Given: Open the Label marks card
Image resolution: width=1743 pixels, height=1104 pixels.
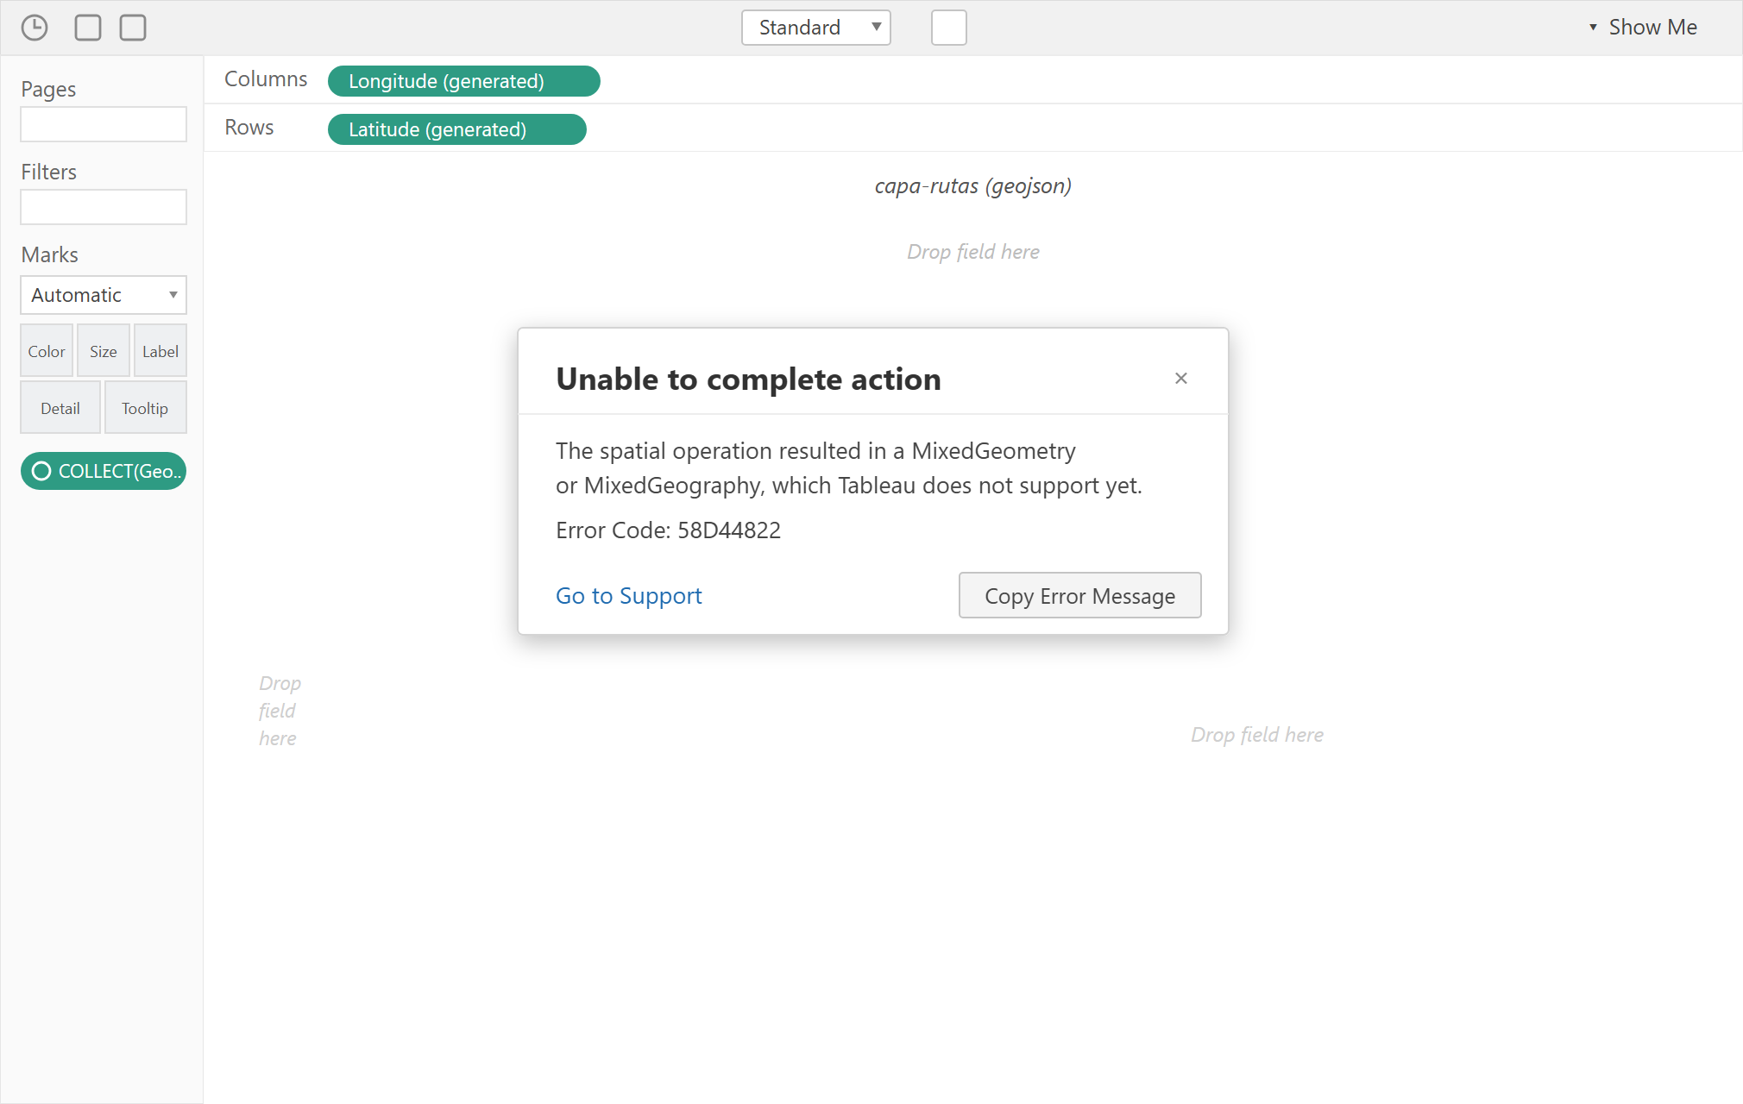Looking at the screenshot, I should 160,351.
